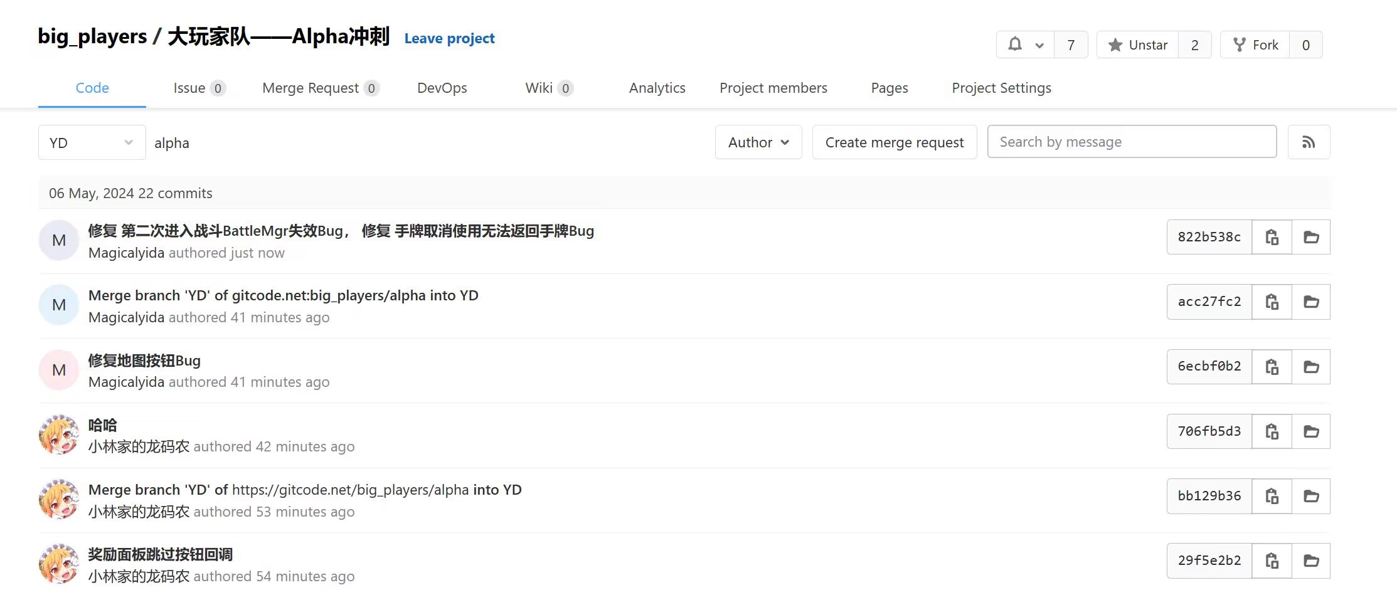
Task: Click the M avatar on commit acc27fc2
Action: (x=59, y=305)
